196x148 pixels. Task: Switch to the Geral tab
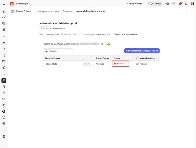pyautogui.click(x=41, y=34)
